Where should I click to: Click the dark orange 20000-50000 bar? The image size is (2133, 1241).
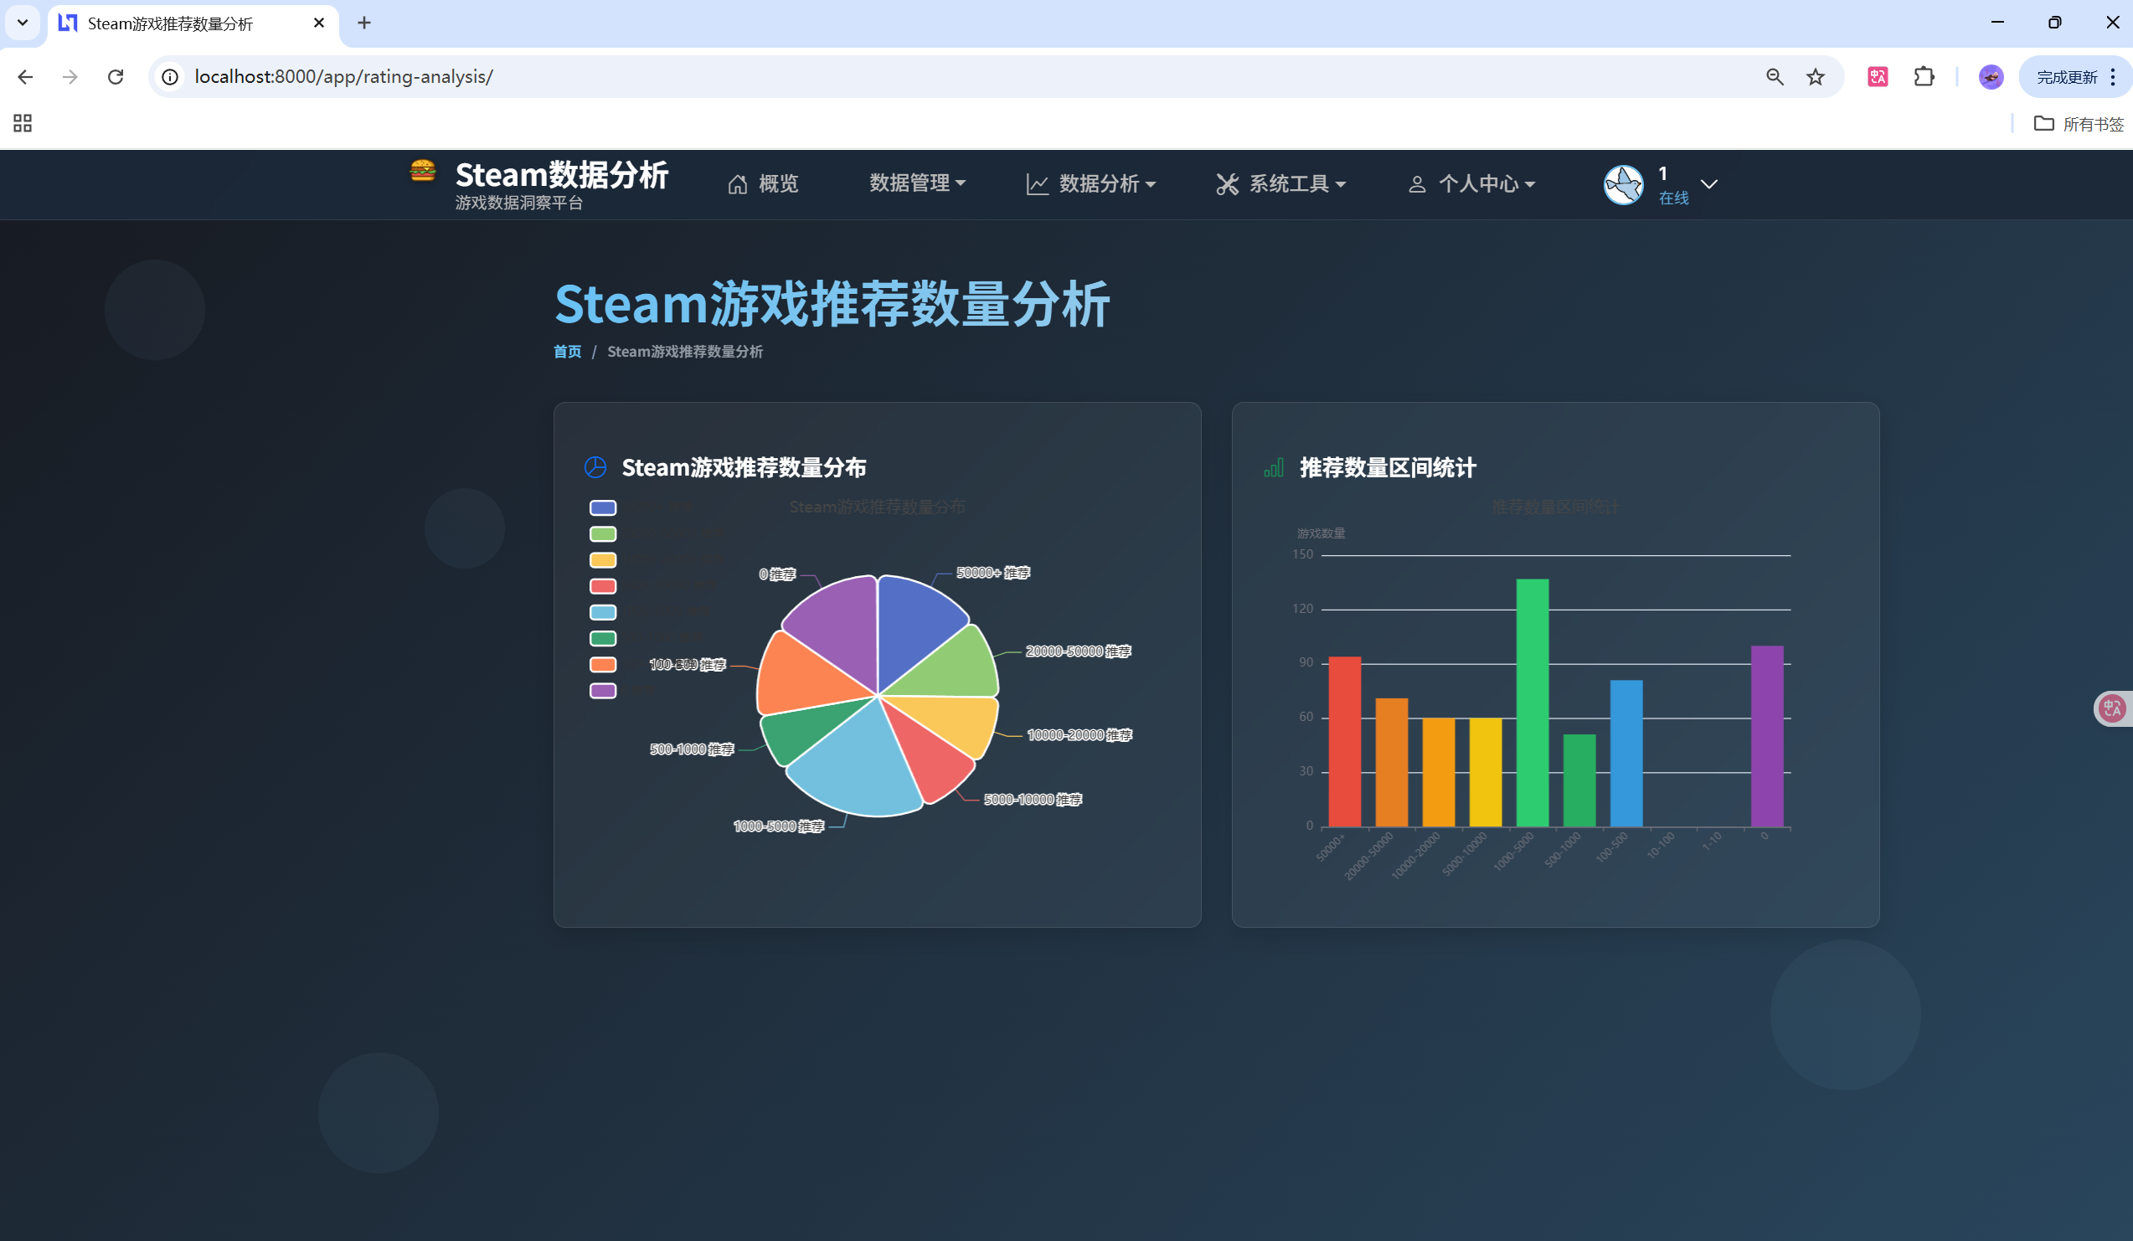click(1392, 763)
